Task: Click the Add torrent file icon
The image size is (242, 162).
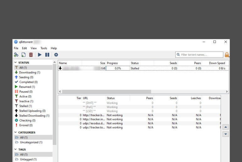Action: click(x=24, y=55)
